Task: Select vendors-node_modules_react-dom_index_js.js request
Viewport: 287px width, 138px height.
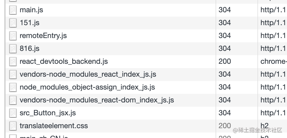Action: [97, 100]
